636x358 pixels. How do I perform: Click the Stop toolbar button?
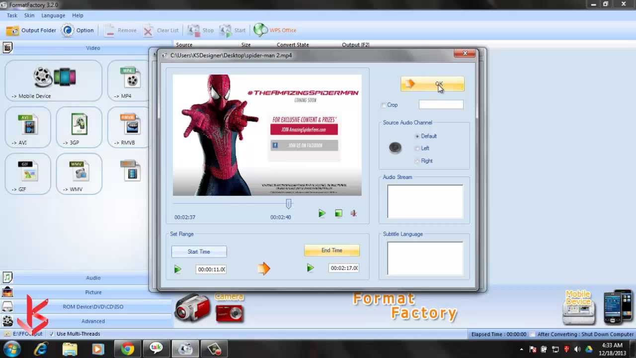click(x=201, y=30)
